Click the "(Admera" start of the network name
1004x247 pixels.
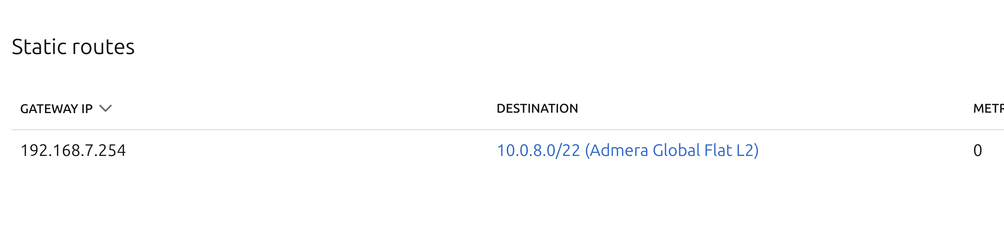click(x=616, y=151)
